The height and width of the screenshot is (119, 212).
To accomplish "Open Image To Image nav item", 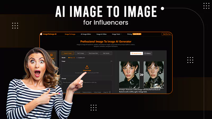I will point(70,34).
